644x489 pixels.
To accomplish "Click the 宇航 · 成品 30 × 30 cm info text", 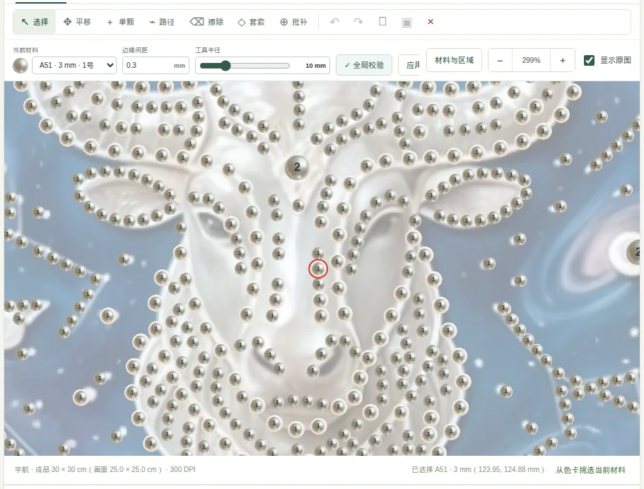I will [x=105, y=469].
